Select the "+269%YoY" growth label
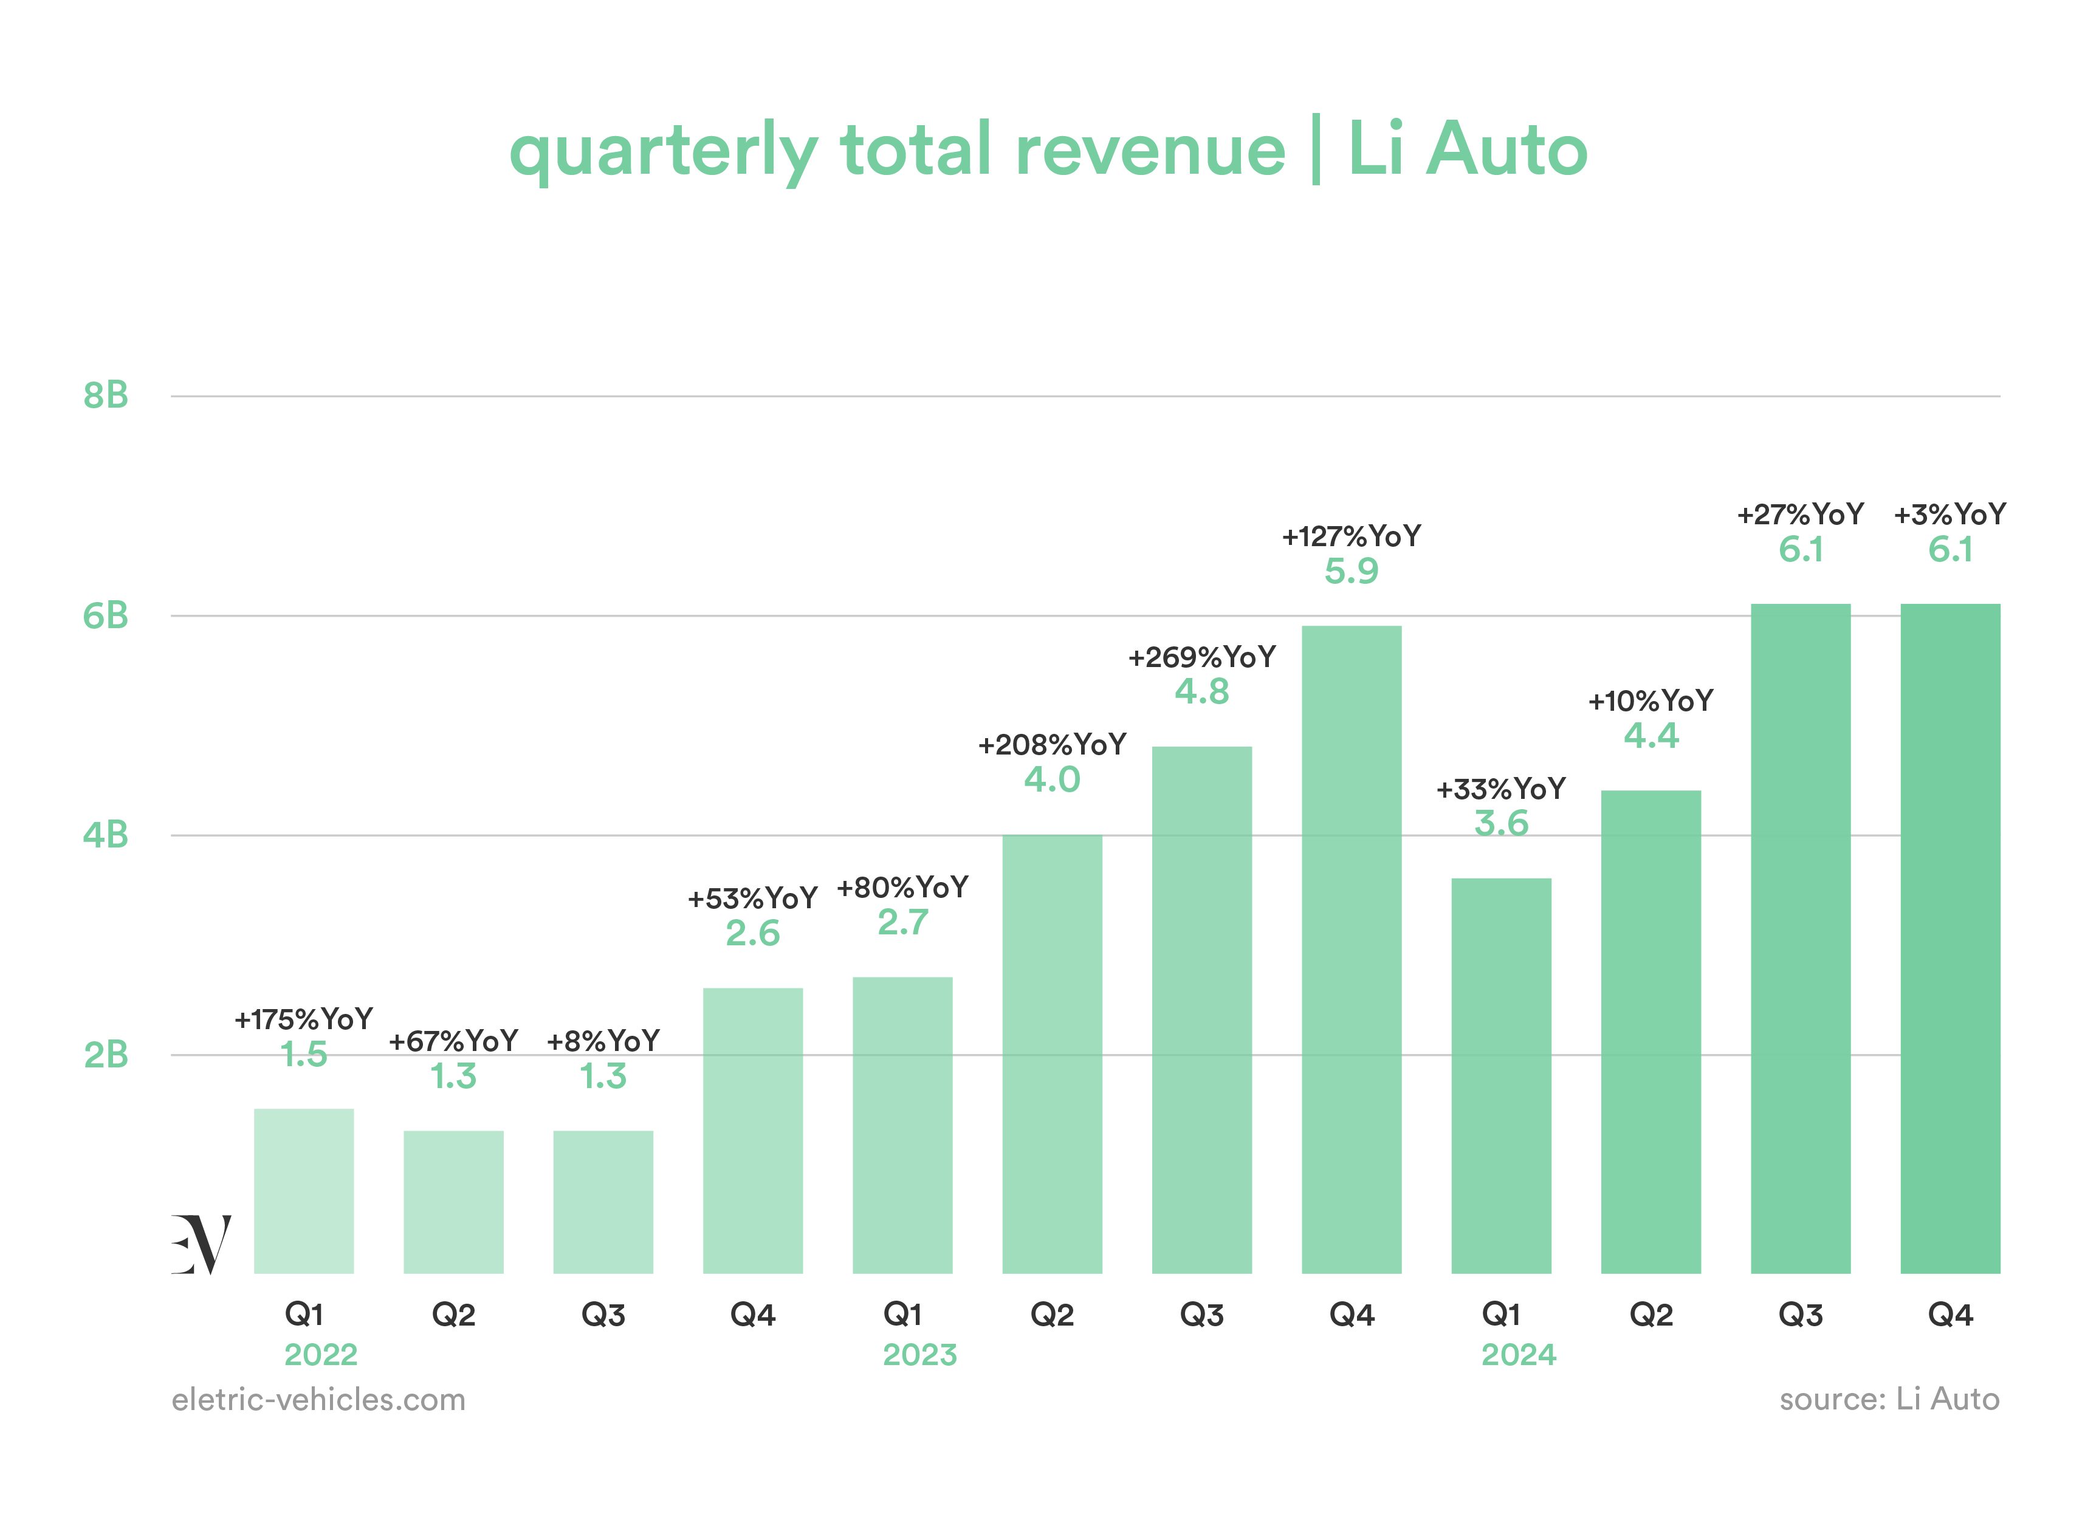Image resolution: width=2099 pixels, height=1520 pixels. pyautogui.click(x=1202, y=658)
